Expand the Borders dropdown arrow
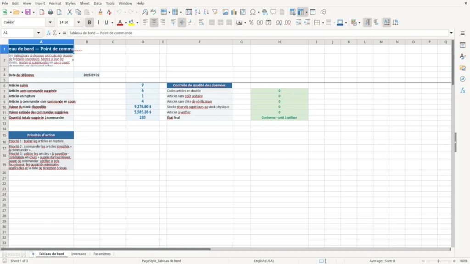470x264 pixels. click(x=323, y=23)
